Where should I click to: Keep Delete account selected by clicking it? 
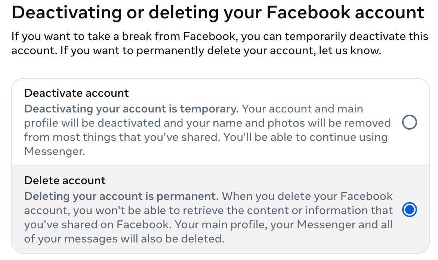point(409,210)
